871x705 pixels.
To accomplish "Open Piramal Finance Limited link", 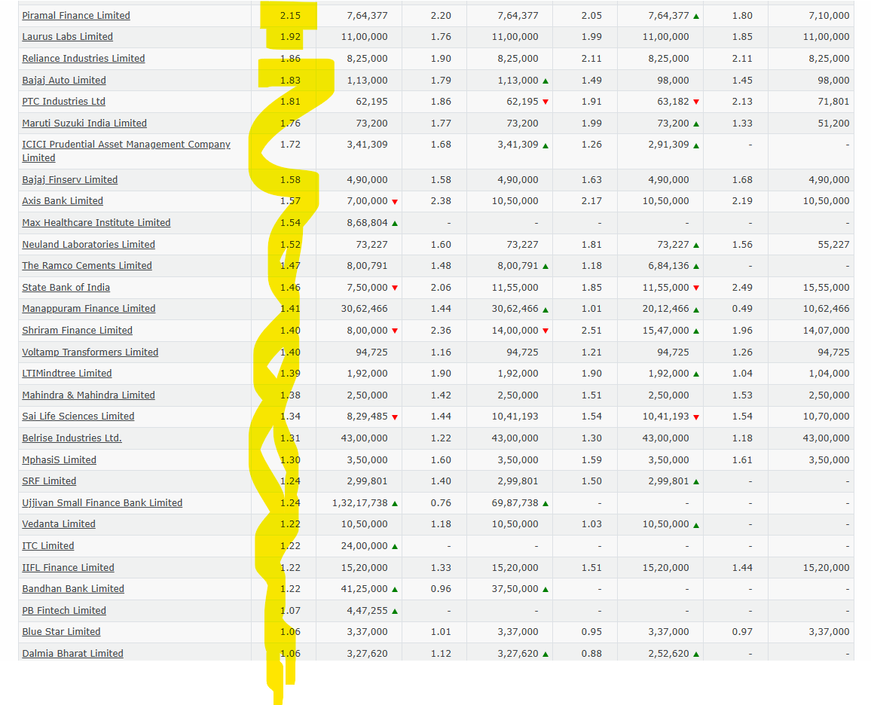I will [76, 16].
